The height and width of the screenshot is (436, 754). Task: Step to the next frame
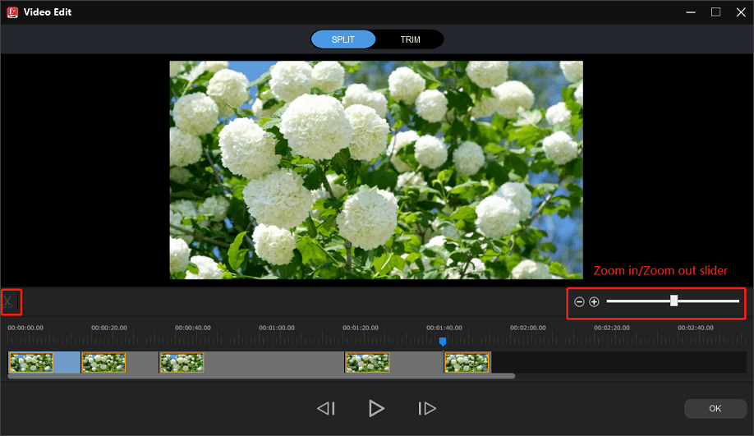click(427, 409)
